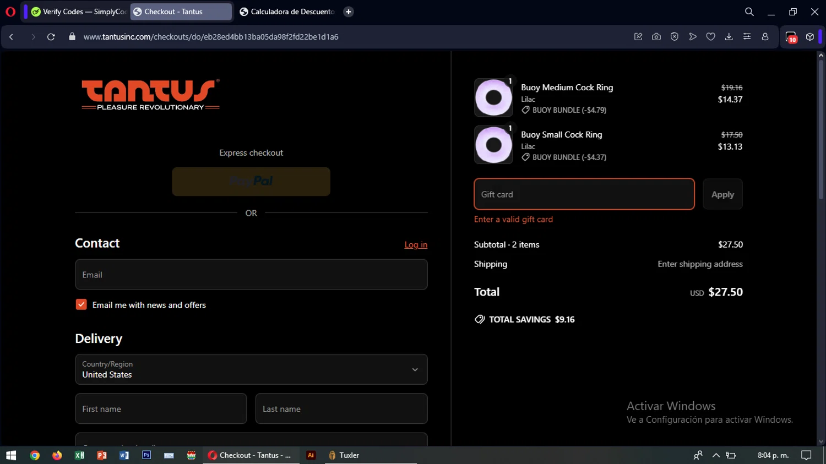Open the extensions cube icon

click(809, 37)
